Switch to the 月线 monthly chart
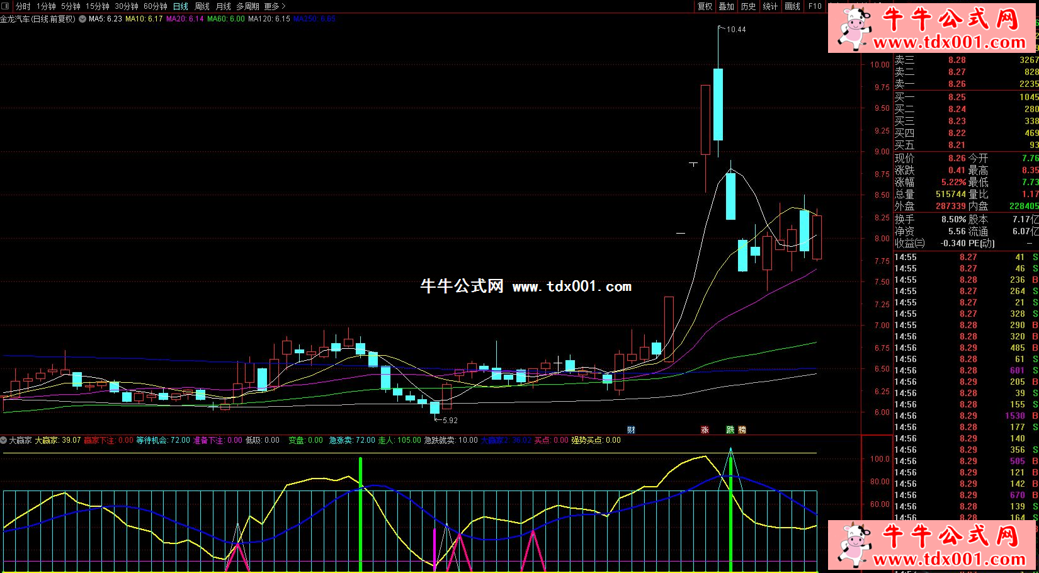The image size is (1039, 573). point(224,6)
